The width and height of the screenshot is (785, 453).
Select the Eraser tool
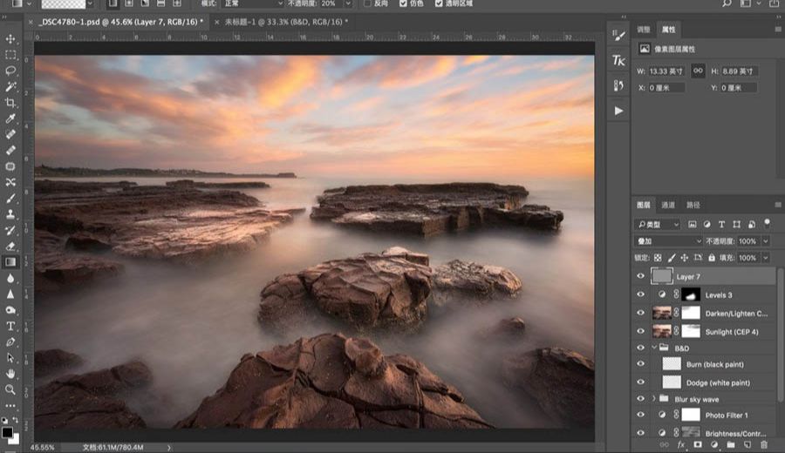pyautogui.click(x=10, y=247)
